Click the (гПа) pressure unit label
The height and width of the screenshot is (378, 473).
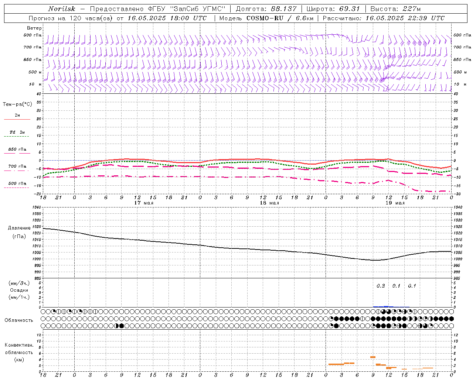point(19,236)
